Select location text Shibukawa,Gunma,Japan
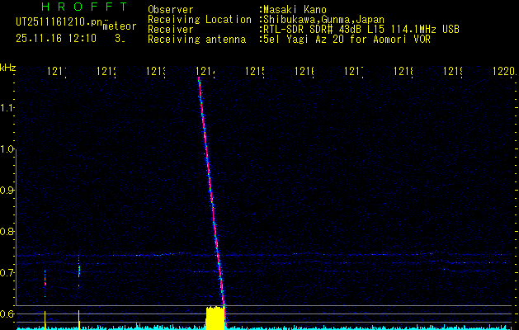Image resolution: width=519 pixels, height=330 pixels. [323, 19]
